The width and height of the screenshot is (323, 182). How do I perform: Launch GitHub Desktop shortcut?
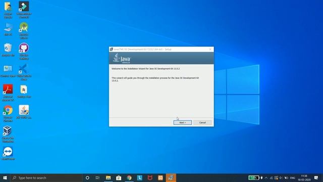[24, 52]
